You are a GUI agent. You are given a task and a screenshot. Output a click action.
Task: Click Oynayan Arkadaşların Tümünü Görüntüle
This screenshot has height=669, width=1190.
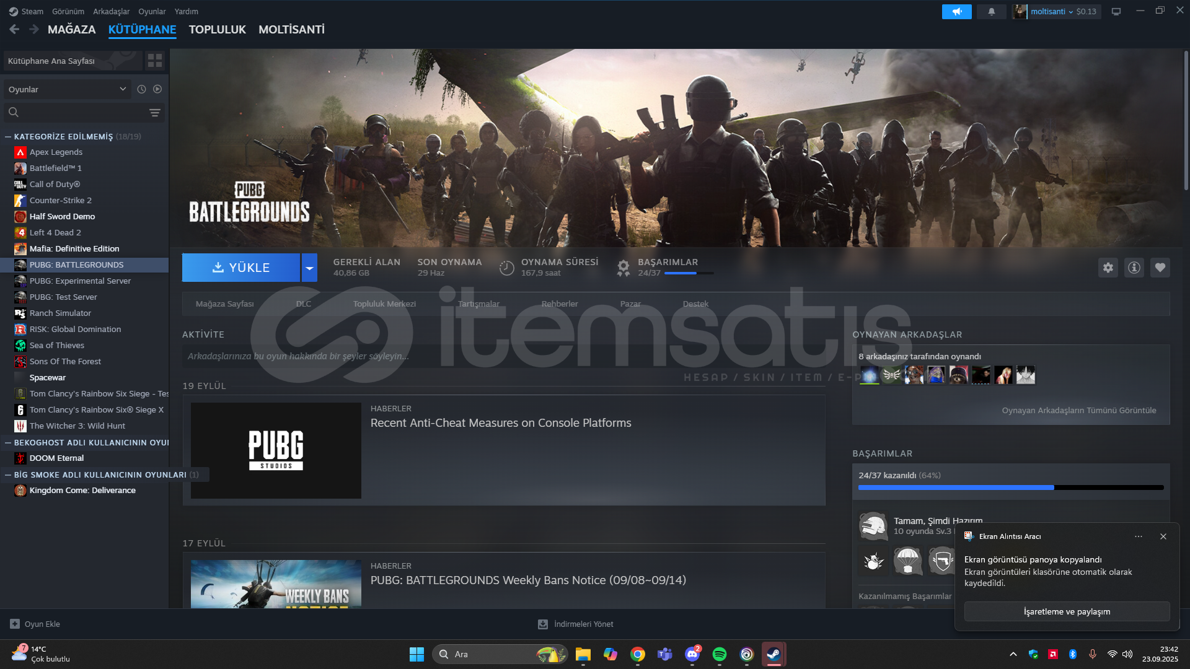tap(1079, 410)
